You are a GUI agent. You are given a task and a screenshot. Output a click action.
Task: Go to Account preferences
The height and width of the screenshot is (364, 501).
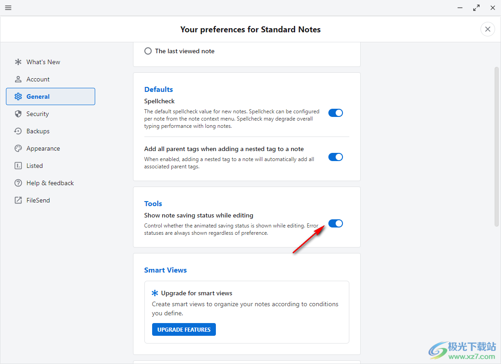[51, 79]
